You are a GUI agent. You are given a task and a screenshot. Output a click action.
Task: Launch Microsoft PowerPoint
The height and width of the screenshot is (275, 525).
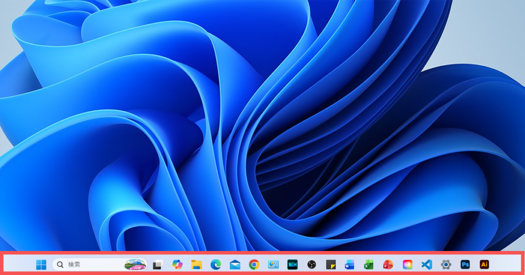[388, 264]
